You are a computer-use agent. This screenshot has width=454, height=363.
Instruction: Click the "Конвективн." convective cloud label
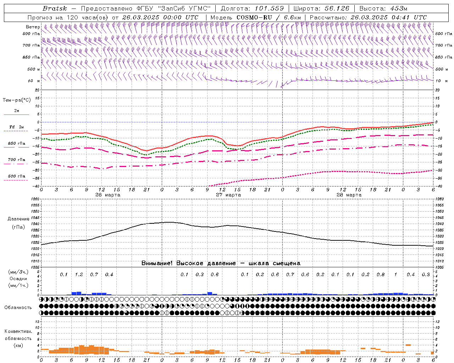coord(18,331)
